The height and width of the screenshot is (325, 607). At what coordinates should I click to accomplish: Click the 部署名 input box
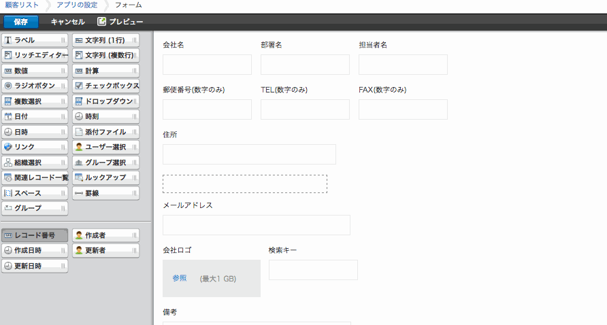tap(305, 65)
